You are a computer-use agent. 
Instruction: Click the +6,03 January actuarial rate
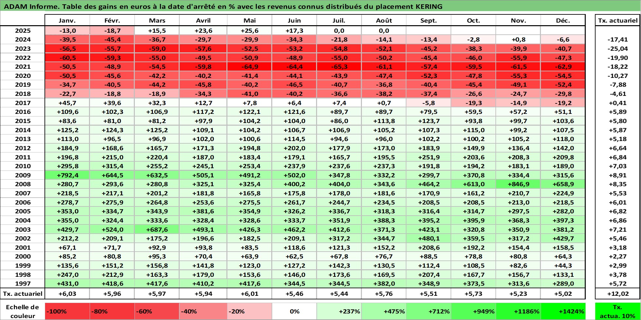click(x=67, y=293)
